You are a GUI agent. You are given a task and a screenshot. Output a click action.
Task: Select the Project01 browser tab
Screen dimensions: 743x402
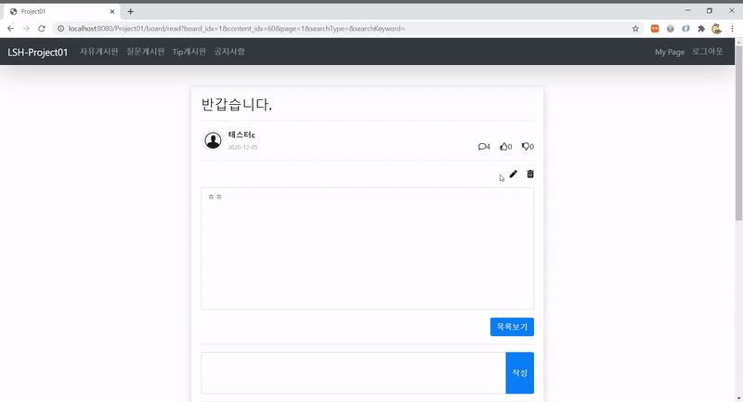(61, 11)
